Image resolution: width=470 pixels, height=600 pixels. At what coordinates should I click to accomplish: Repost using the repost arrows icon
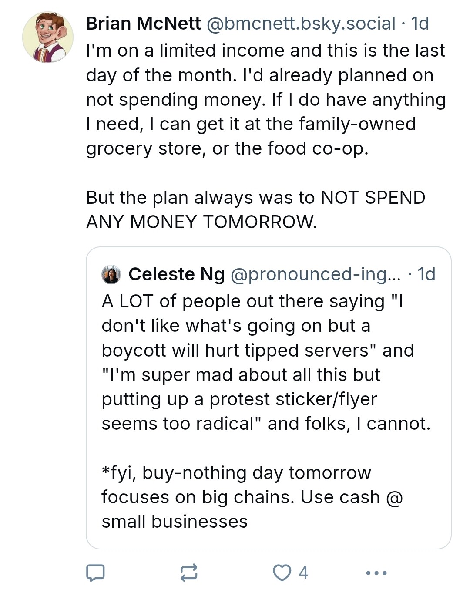point(189,573)
